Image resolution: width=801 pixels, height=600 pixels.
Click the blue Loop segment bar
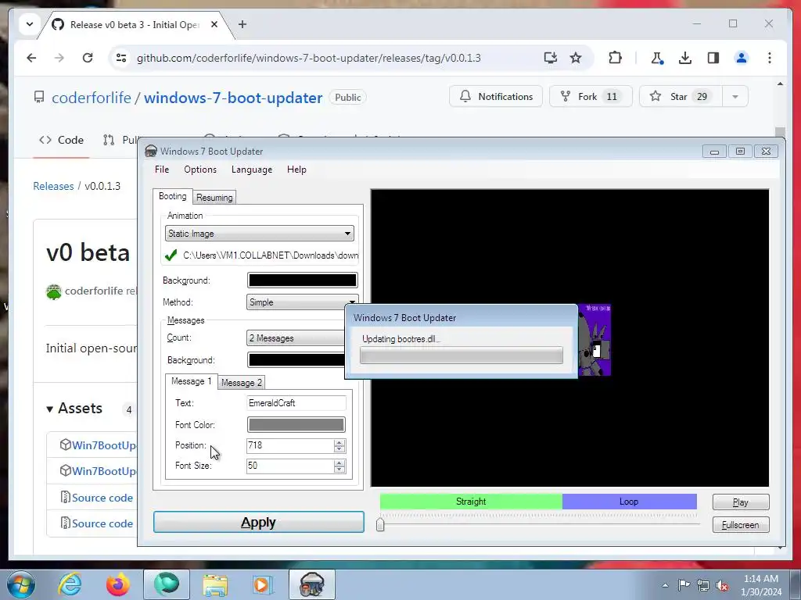point(630,502)
